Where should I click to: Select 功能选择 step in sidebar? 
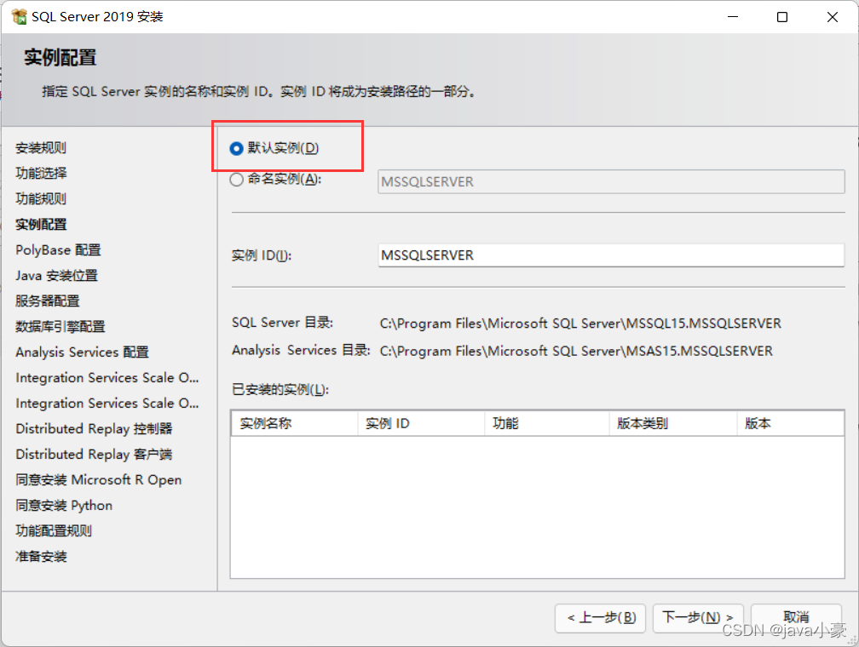(41, 173)
